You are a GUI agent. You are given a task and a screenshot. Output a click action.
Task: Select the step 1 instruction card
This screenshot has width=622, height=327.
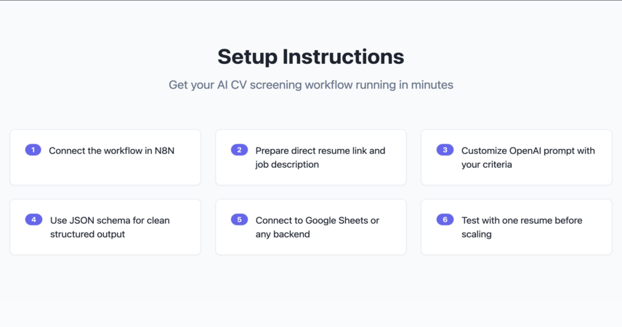(x=105, y=157)
